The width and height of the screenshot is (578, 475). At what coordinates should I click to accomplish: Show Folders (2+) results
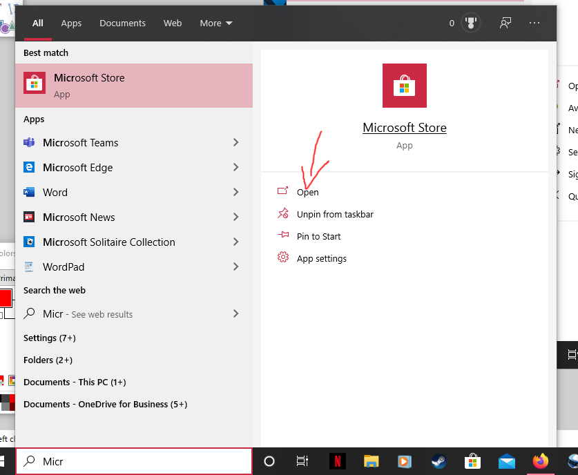48,360
